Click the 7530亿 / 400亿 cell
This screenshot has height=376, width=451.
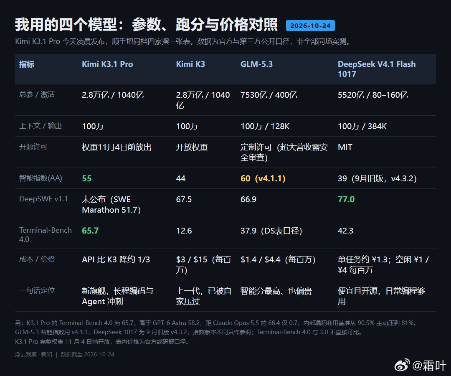pyautogui.click(x=269, y=95)
